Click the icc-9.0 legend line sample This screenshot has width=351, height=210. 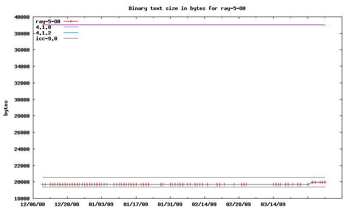(x=71, y=38)
